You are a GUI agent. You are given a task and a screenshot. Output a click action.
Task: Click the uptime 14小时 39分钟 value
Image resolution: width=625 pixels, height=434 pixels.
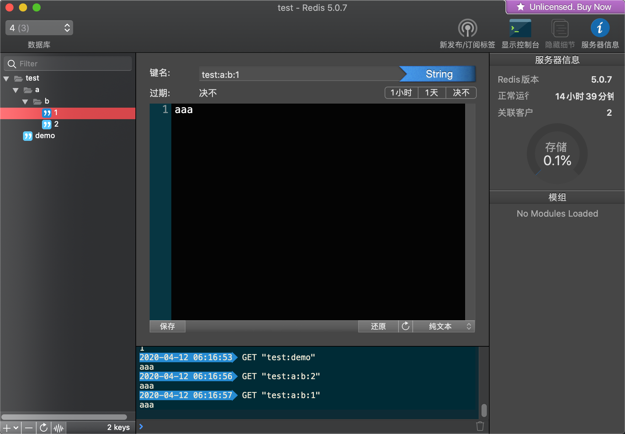click(584, 96)
